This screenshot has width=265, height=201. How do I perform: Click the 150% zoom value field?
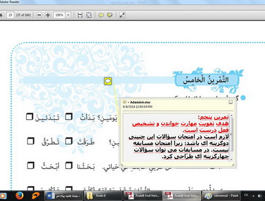click(x=59, y=15)
